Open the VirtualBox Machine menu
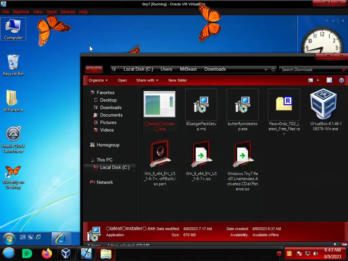This screenshot has height=261, width=348. (21, 12)
